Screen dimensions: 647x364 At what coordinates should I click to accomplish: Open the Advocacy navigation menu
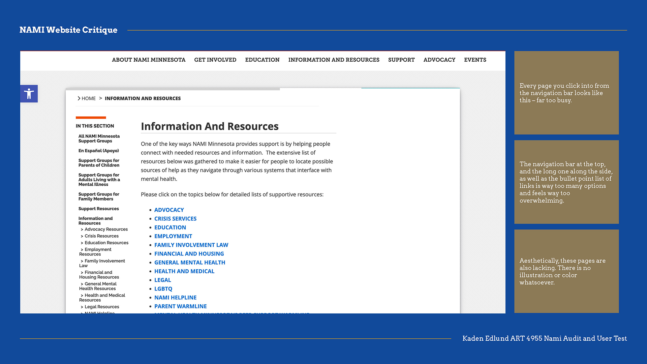tap(439, 60)
